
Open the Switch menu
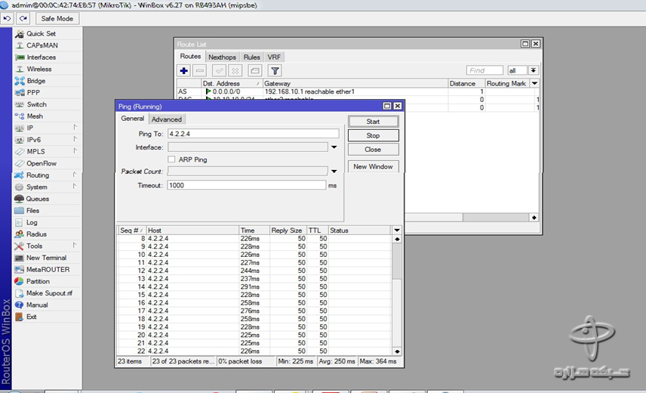click(x=37, y=105)
